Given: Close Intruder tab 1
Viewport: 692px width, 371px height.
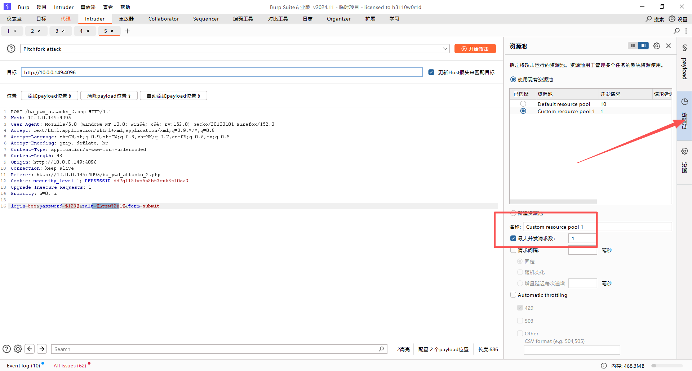Looking at the screenshot, I should 15,31.
